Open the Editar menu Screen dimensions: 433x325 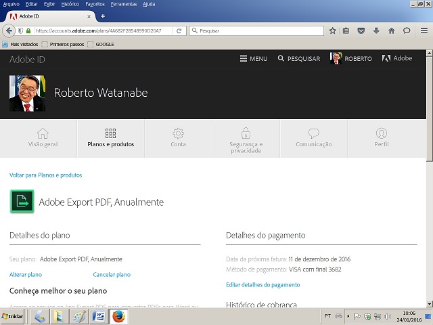pyautogui.click(x=32, y=4)
